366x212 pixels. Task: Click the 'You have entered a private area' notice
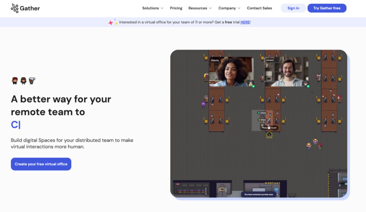259,195
